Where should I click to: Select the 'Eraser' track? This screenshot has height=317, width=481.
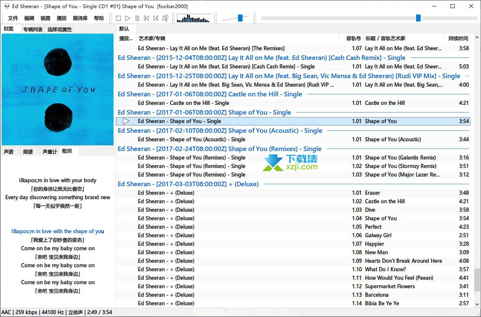click(293, 193)
